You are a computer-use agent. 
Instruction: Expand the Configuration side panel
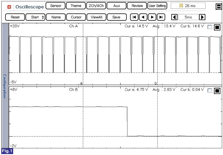pos(5,86)
